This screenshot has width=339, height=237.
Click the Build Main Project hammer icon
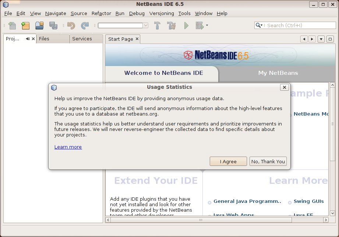pos(158,26)
